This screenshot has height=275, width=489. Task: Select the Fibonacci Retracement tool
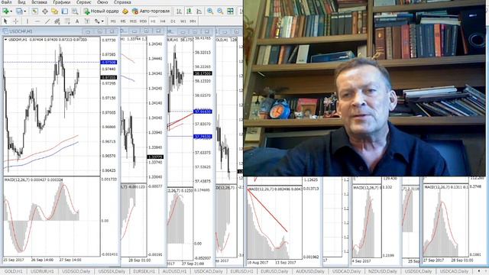[x=67, y=21]
